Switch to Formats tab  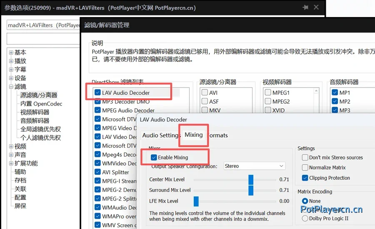[217, 135]
